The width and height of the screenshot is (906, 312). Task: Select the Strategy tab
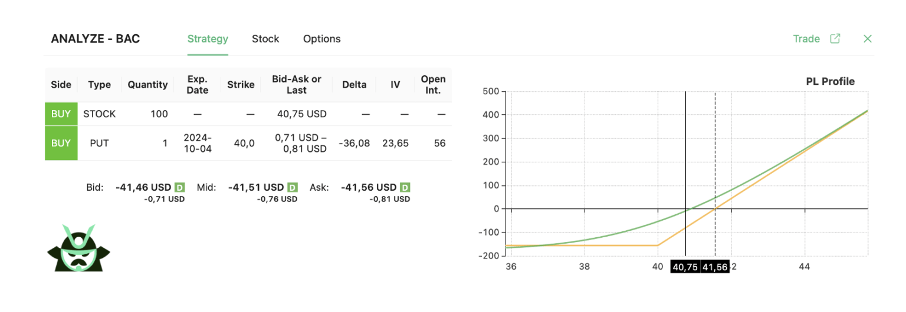pyautogui.click(x=208, y=39)
